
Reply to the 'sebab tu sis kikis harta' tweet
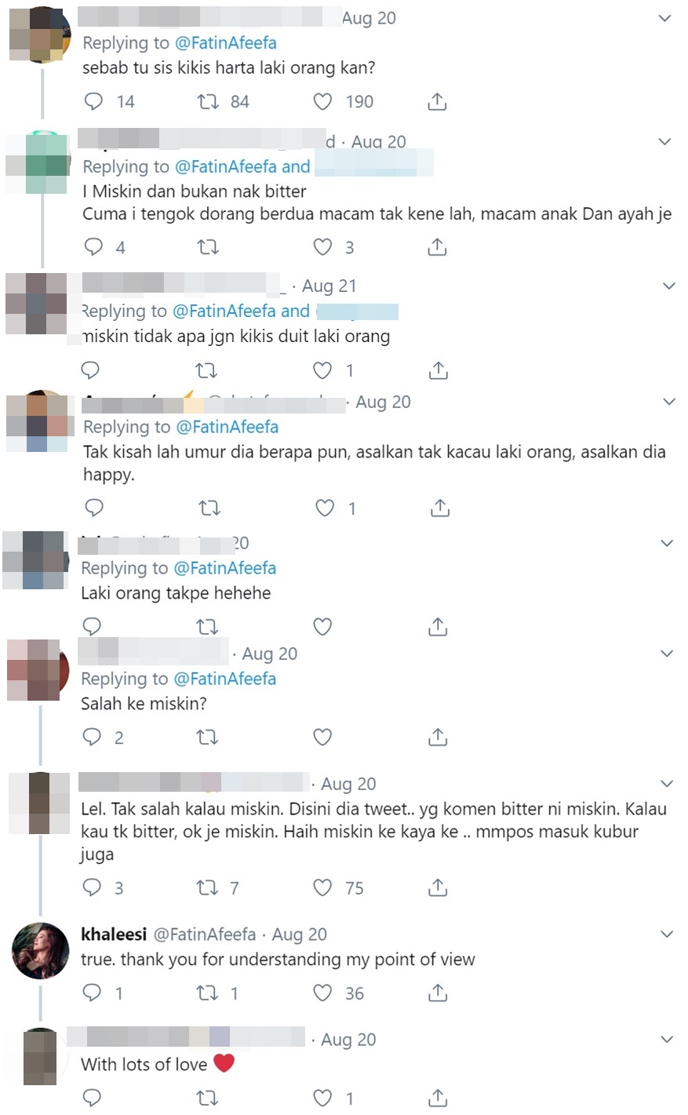[x=93, y=101]
